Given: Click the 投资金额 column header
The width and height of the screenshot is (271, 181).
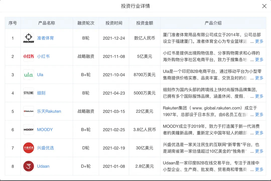Looking at the screenshot, I should (145, 23).
